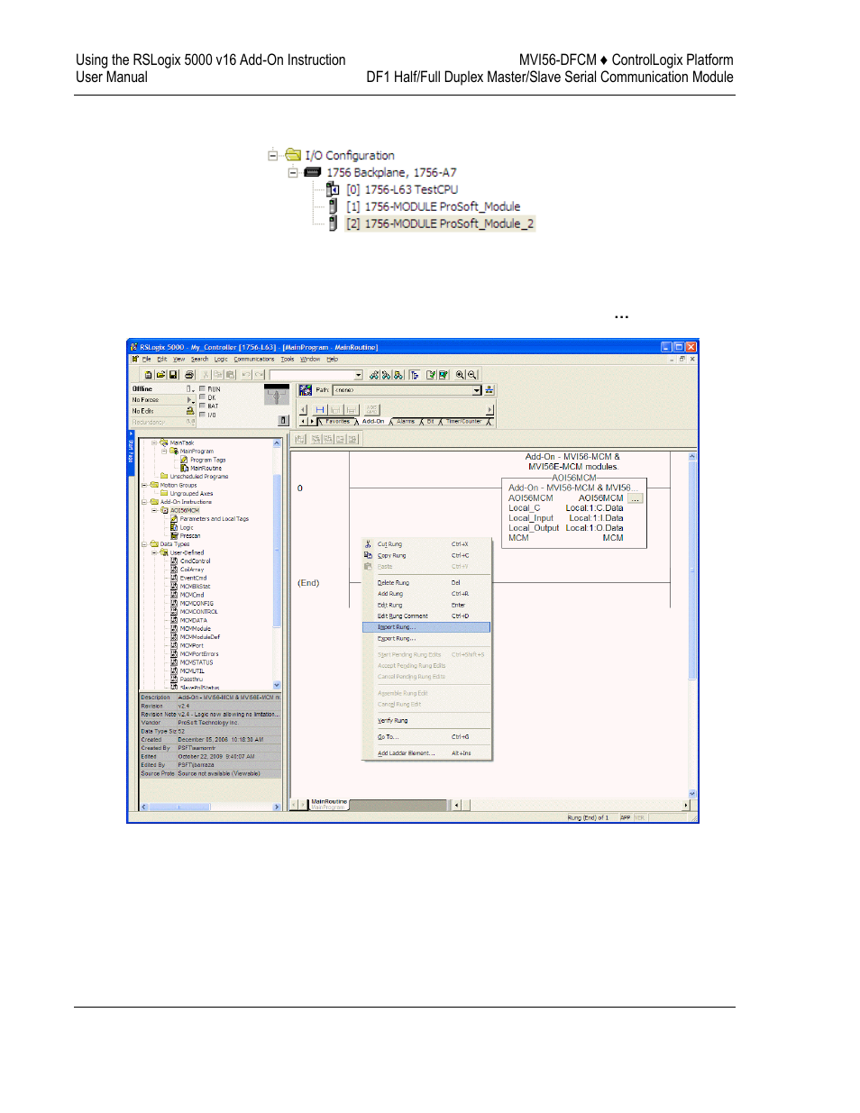
Task: Choose Delete Rung in context menu
Action: (426, 583)
